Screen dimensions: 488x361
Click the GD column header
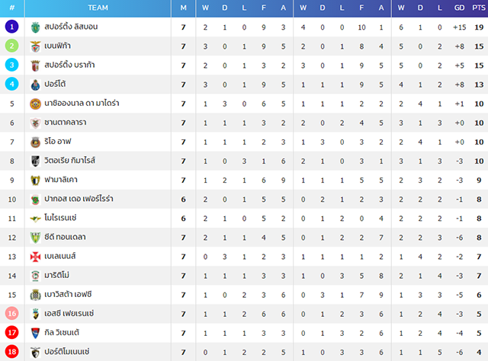[459, 8]
